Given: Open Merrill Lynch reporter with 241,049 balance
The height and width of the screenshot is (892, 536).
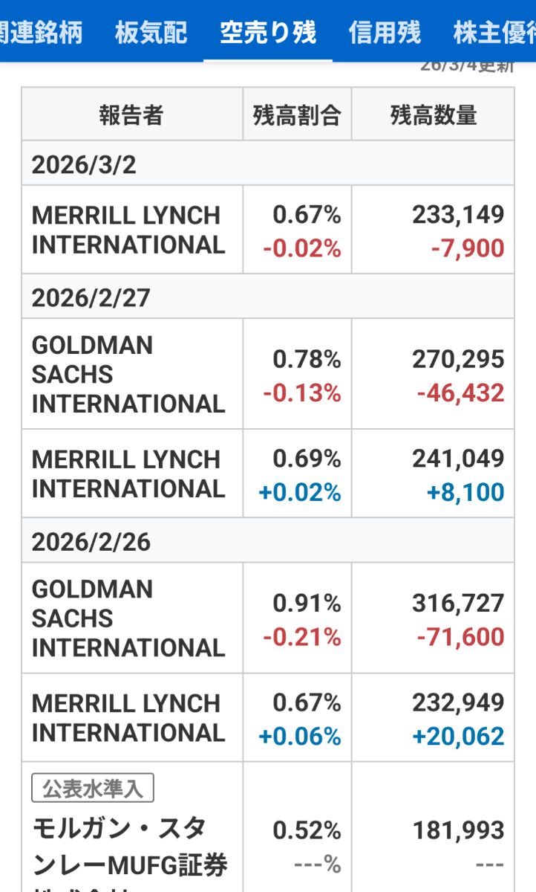Looking at the screenshot, I should pos(128,474).
